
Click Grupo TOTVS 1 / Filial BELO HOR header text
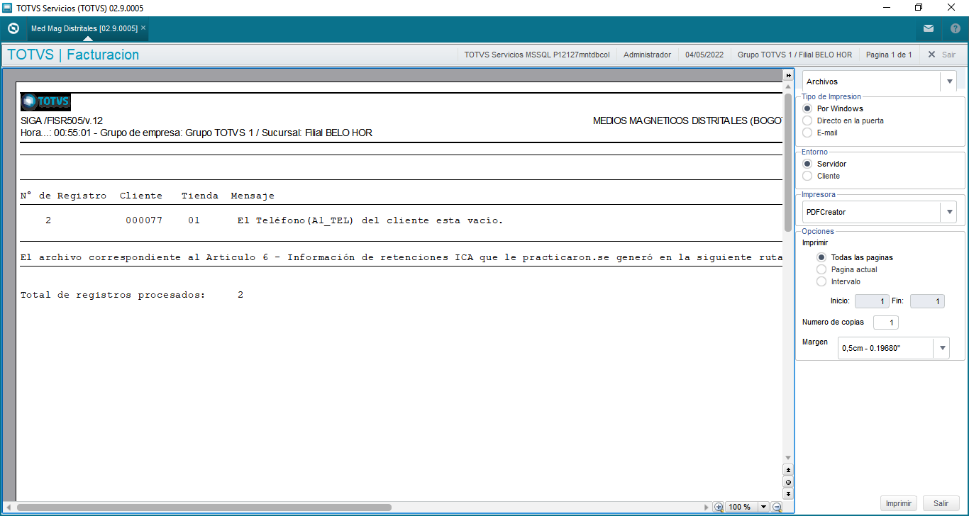coord(794,55)
